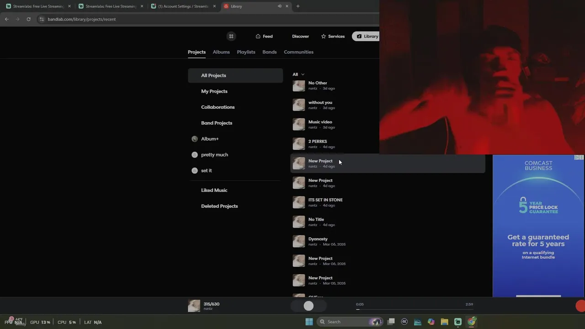Click the AdChoices icon on the ad
Viewport: 585px width, 329px height.
[x=577, y=157]
